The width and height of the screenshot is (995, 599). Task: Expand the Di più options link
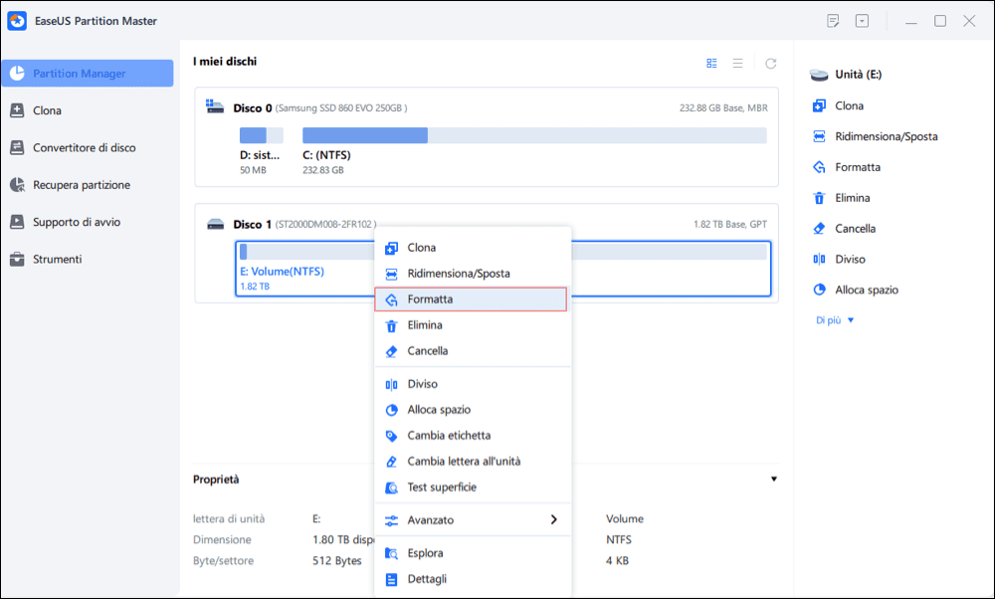tap(835, 320)
